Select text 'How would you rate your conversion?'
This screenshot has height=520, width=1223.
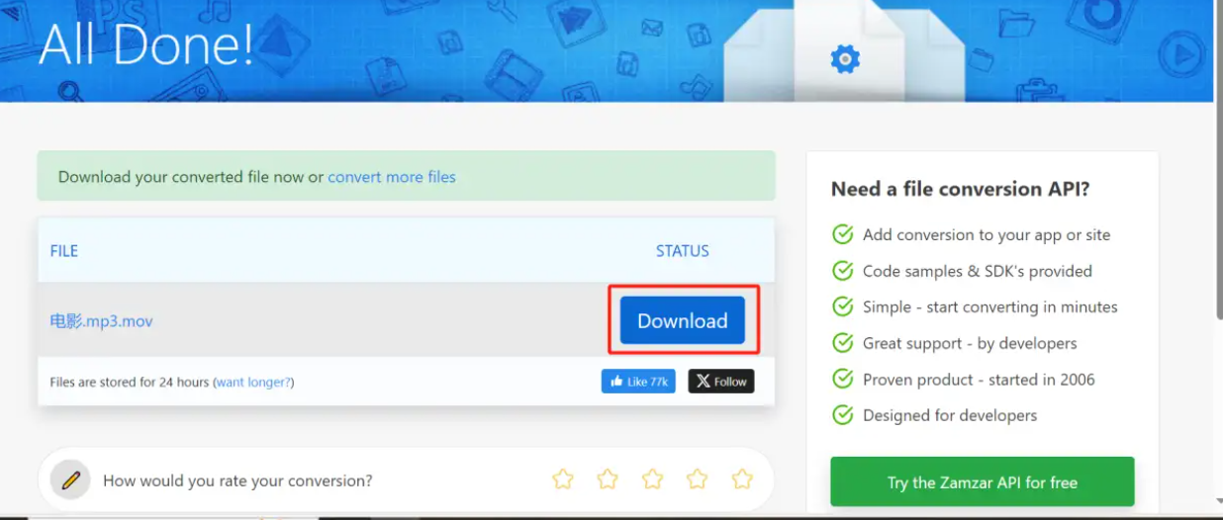point(237,481)
